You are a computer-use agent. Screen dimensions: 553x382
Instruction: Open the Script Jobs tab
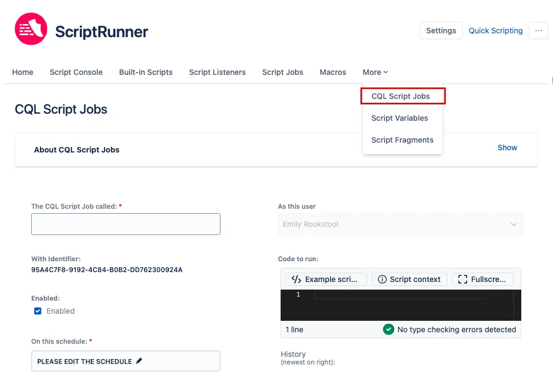pos(282,72)
